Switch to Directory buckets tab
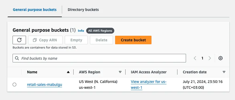The width and height of the screenshot is (235, 100). click(83, 10)
